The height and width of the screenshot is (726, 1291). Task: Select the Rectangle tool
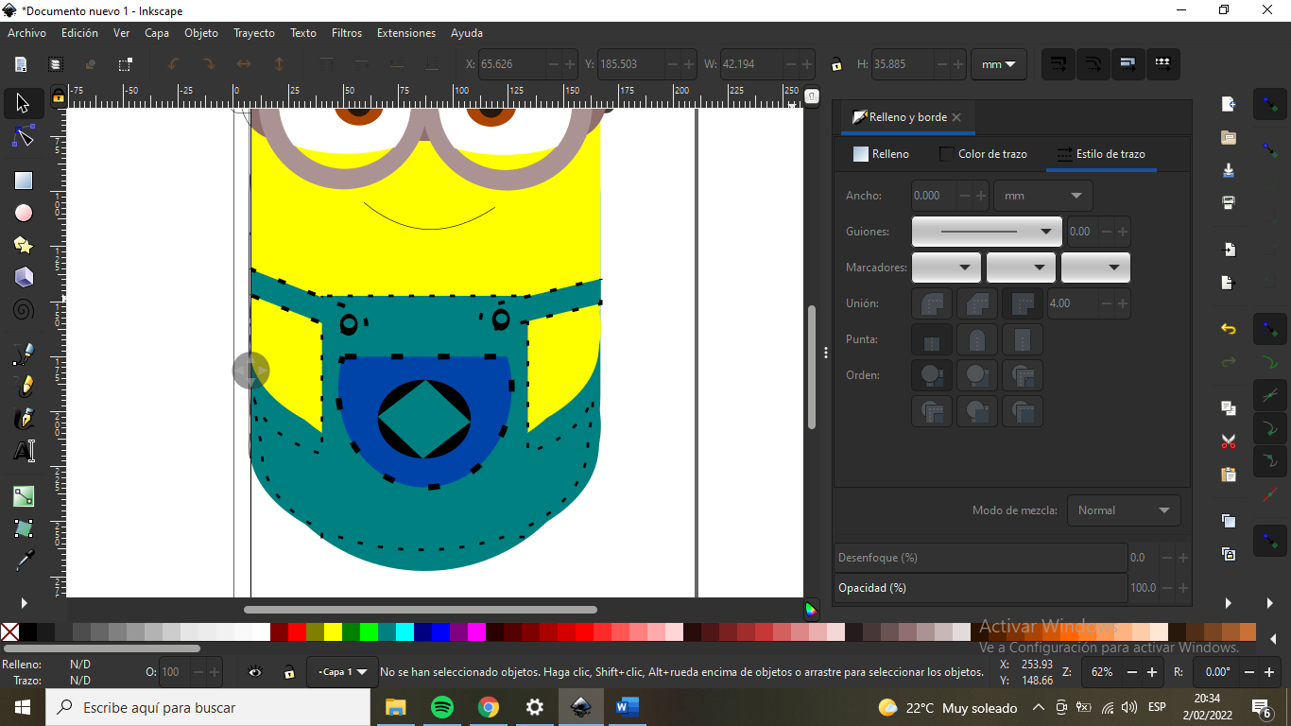tap(24, 181)
